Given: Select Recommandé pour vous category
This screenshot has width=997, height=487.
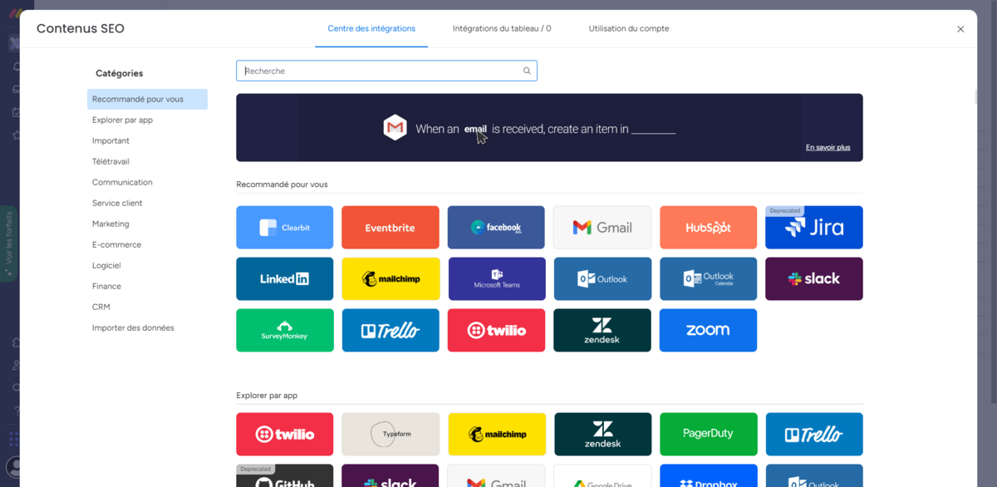Looking at the screenshot, I should pyautogui.click(x=147, y=99).
